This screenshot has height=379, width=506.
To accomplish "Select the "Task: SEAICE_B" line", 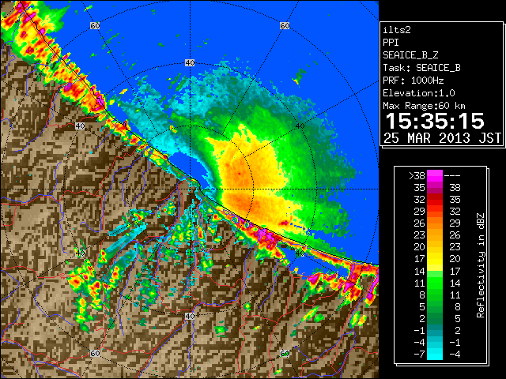I will click(421, 68).
